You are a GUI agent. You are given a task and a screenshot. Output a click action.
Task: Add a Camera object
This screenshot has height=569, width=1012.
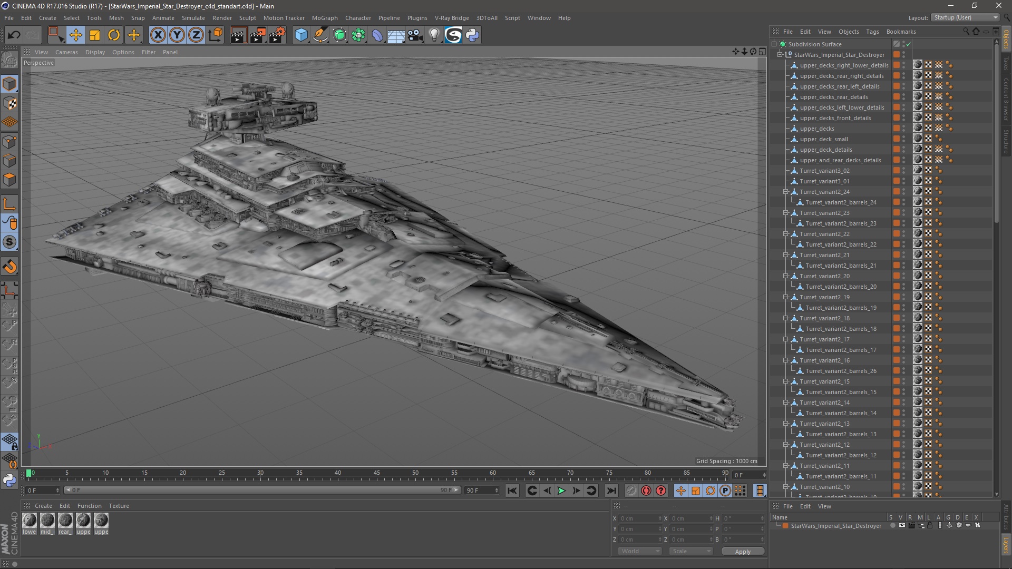point(415,35)
